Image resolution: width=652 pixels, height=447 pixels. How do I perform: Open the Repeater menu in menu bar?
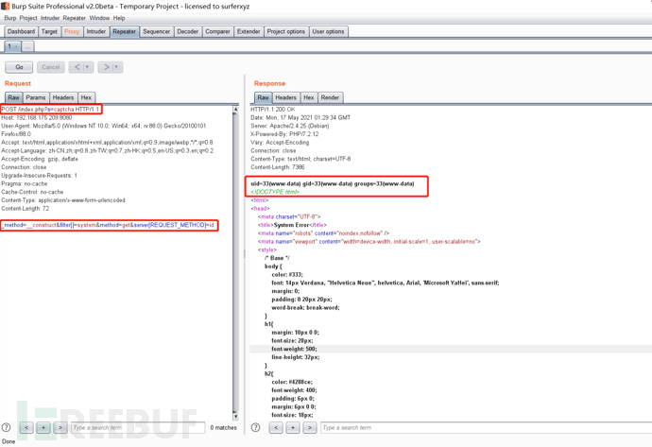(74, 18)
